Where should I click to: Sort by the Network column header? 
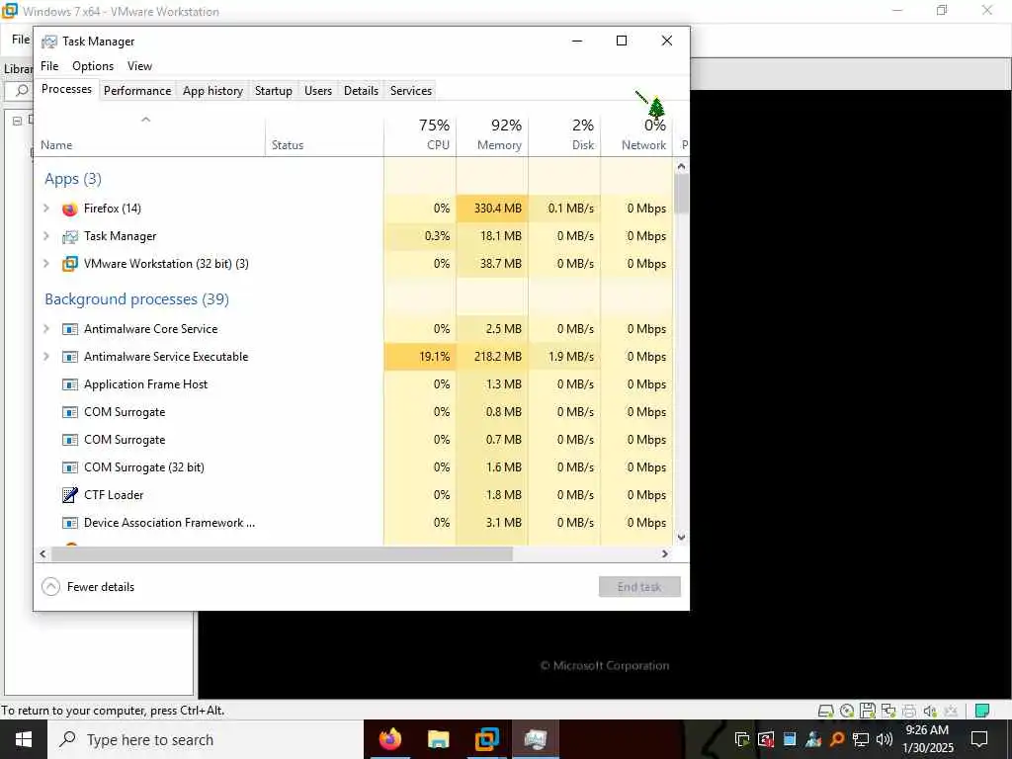[636, 134]
